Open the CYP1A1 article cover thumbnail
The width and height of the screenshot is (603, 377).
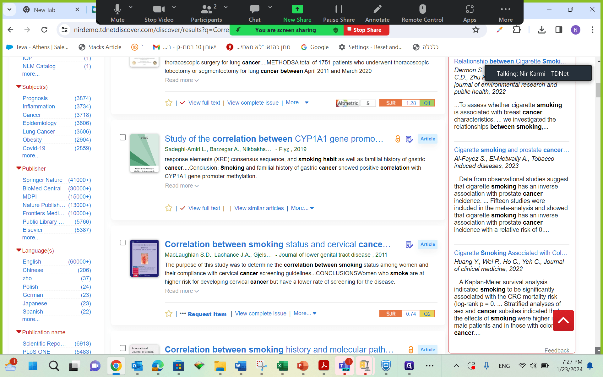tap(144, 153)
